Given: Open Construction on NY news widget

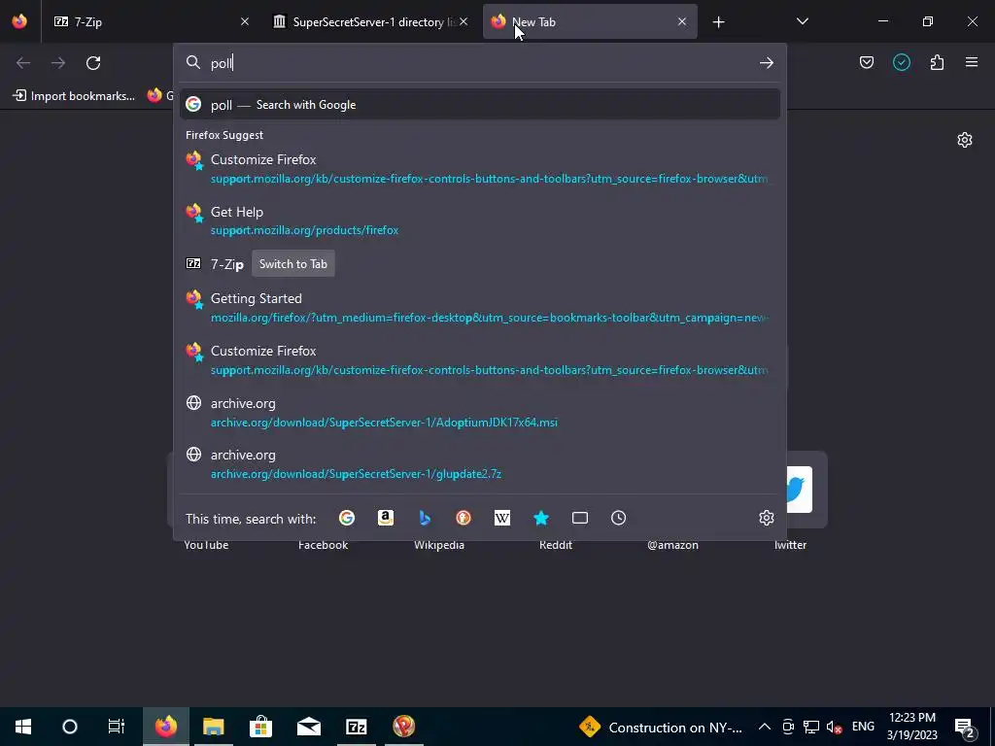Looking at the screenshot, I should pyautogui.click(x=660, y=727).
